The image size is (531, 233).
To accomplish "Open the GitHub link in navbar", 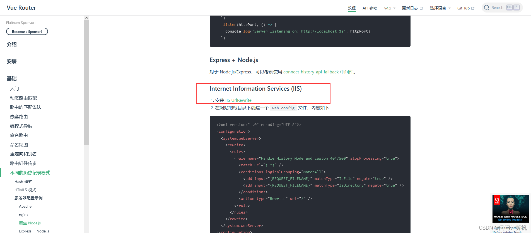I will pos(464,8).
